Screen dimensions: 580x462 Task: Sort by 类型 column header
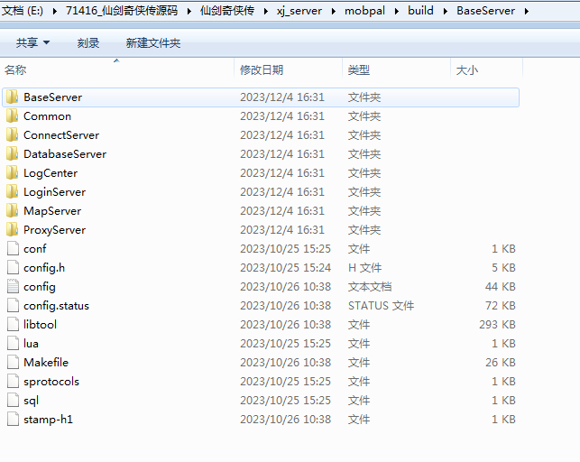359,70
